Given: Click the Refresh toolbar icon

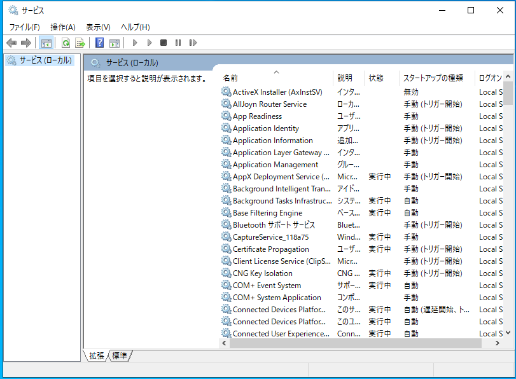Looking at the screenshot, I should click(x=66, y=43).
